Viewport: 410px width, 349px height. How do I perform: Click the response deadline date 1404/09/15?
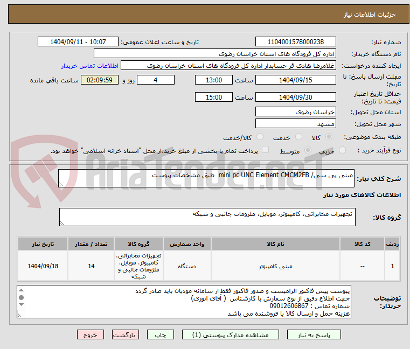[x=295, y=80]
